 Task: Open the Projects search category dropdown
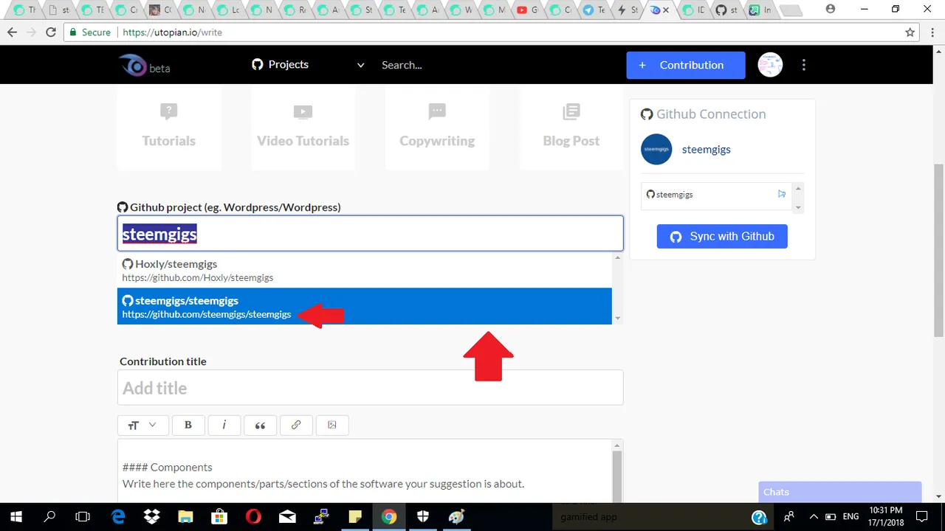(309, 65)
